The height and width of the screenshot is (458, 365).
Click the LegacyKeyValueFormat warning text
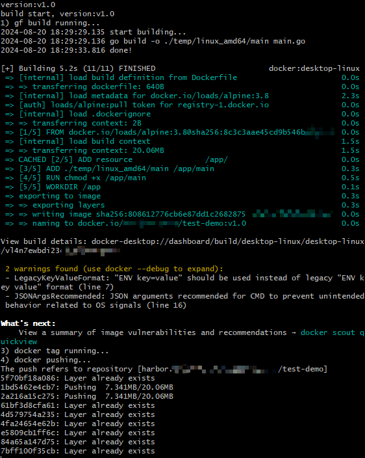click(182, 282)
